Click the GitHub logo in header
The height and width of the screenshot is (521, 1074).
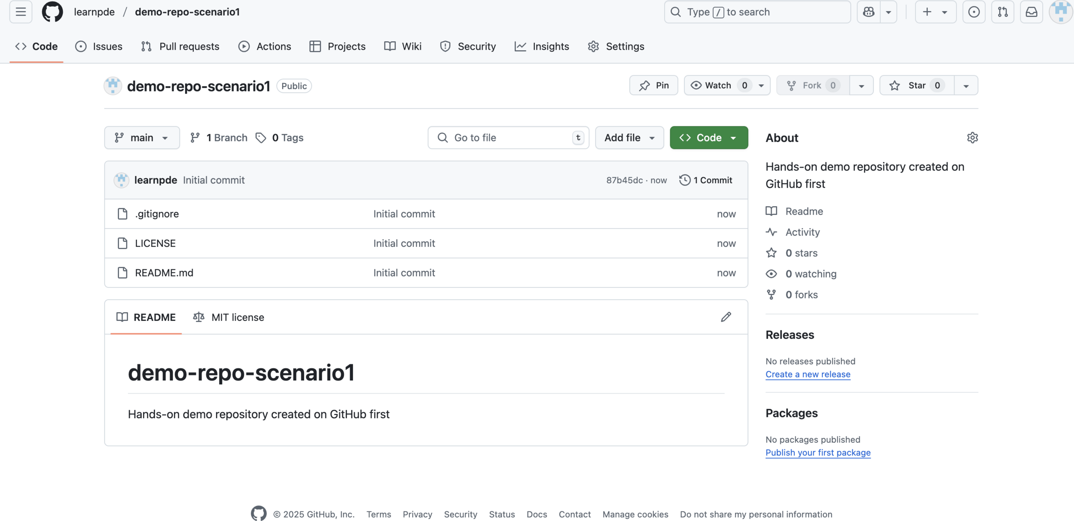pyautogui.click(x=52, y=12)
